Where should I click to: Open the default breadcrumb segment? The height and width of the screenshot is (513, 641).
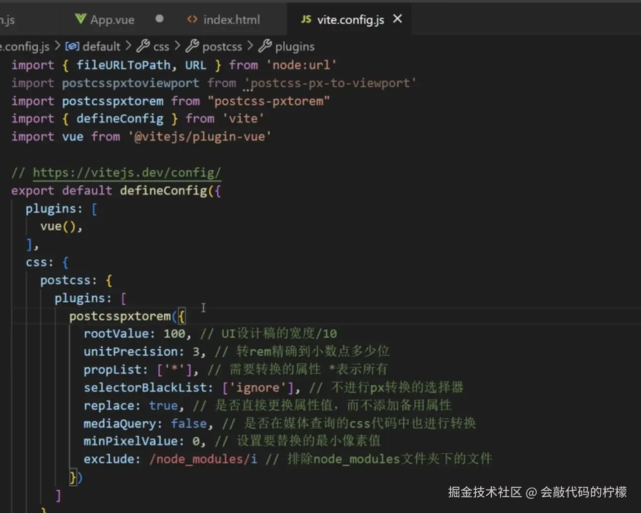[x=101, y=47]
